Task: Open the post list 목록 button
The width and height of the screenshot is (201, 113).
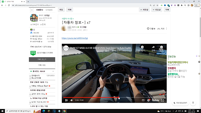Action: point(167,10)
